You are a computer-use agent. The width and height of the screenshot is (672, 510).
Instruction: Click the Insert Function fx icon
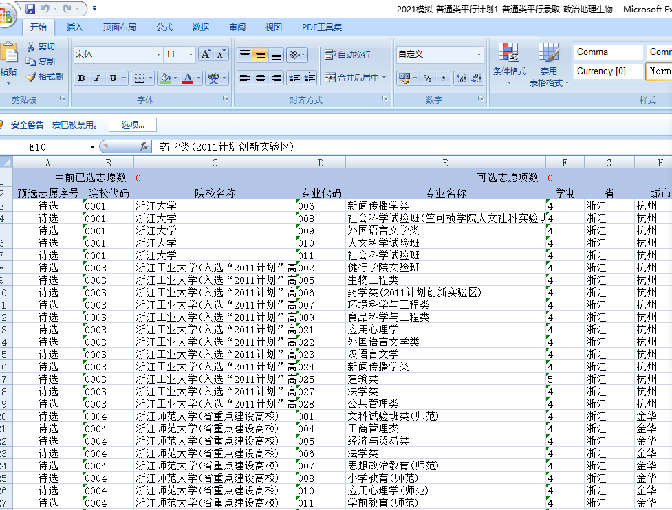tap(144, 146)
